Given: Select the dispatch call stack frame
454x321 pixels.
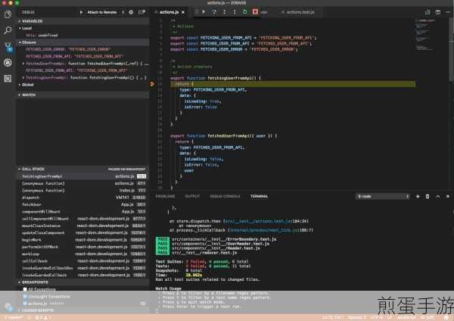Looking at the screenshot, I should pyautogui.click(x=82, y=198).
